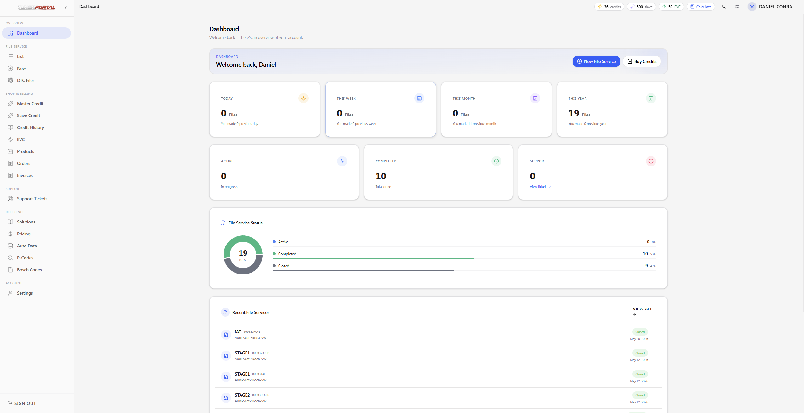The width and height of the screenshot is (804, 413).
Task: Click the Auto Data database icon
Action: (10, 246)
